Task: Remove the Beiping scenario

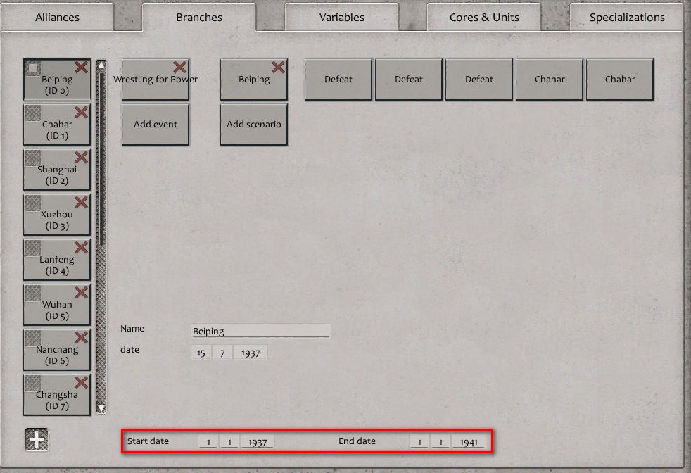Action: 279,66
